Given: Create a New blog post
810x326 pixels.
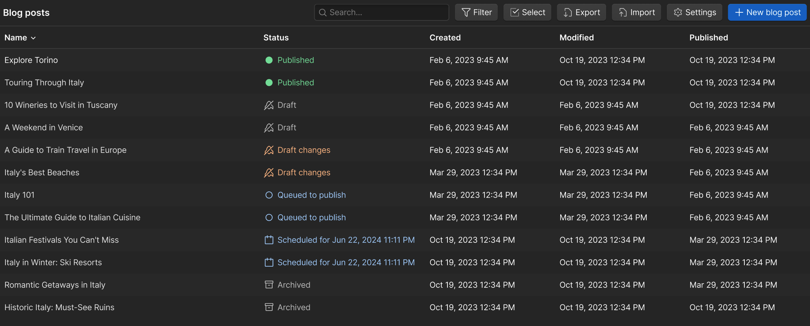Looking at the screenshot, I should (x=767, y=13).
